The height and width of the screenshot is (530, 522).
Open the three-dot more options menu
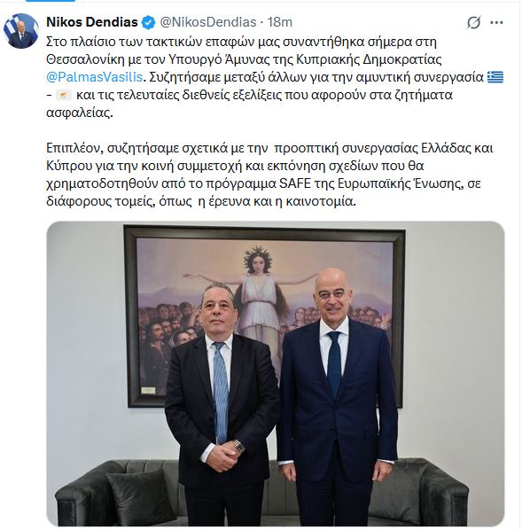click(496, 23)
